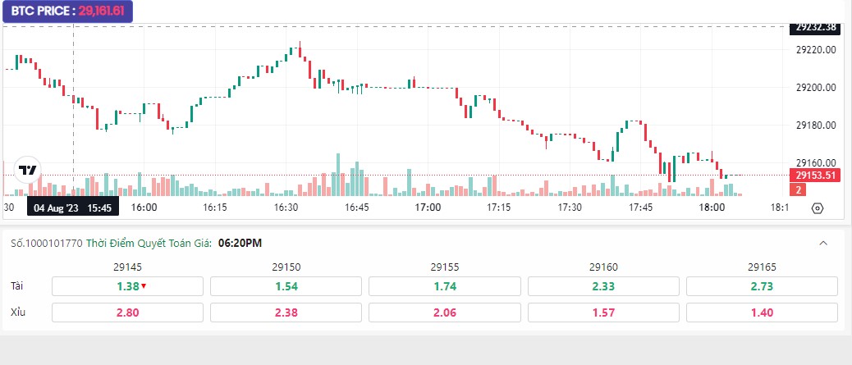The height and width of the screenshot is (365, 852).
Task: Select Xỉu odds 2.38 for 29150
Action: tap(286, 313)
